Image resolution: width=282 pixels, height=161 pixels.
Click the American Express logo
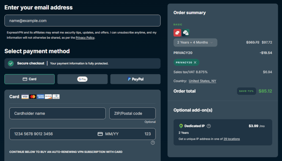41,97
